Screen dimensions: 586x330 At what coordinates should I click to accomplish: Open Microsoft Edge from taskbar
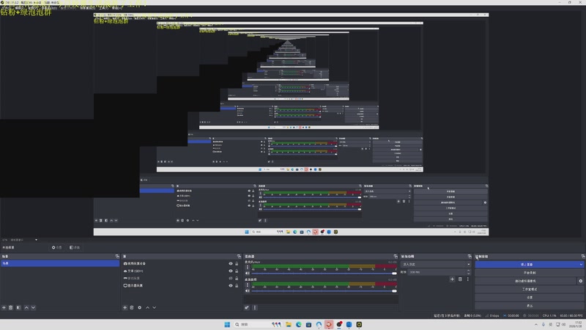point(299,324)
